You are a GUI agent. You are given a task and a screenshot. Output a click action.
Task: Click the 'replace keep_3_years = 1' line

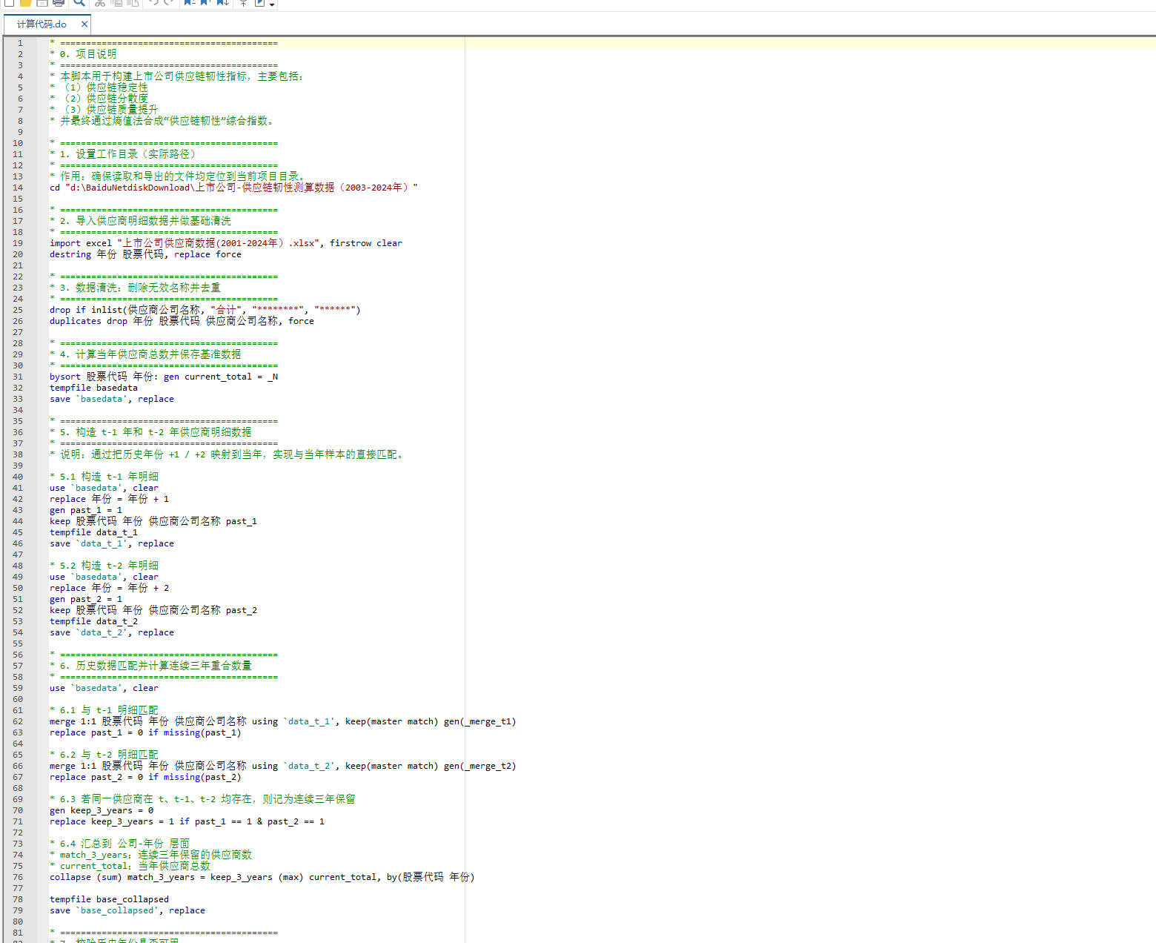tap(187, 821)
